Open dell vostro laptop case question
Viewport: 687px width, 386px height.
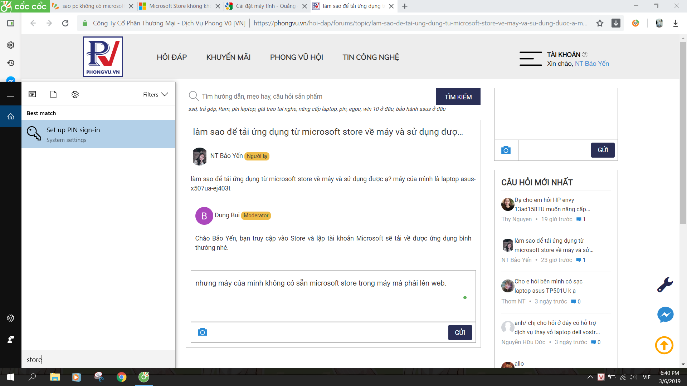coord(557,327)
